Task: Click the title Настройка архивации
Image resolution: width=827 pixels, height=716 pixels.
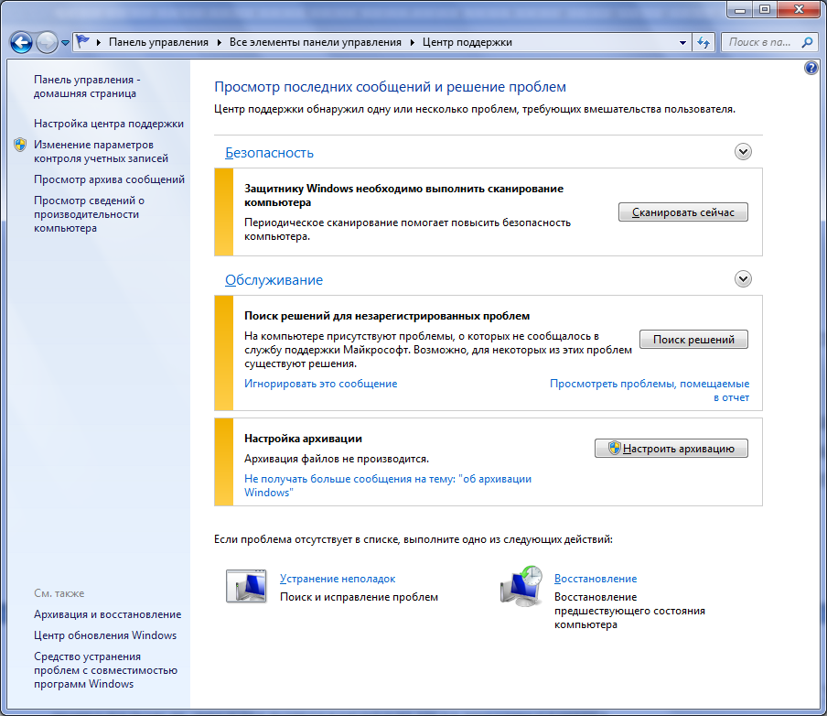Action: (303, 439)
